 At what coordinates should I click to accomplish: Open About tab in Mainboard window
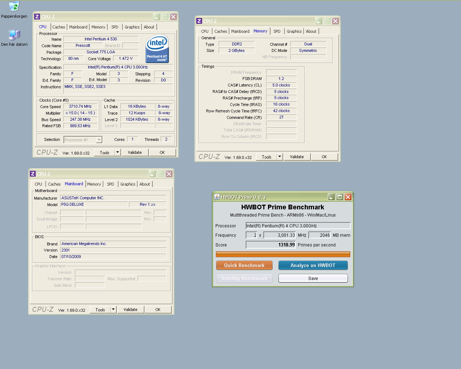pyautogui.click(x=144, y=184)
